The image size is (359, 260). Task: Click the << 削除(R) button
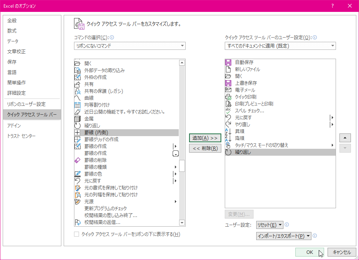click(x=205, y=148)
